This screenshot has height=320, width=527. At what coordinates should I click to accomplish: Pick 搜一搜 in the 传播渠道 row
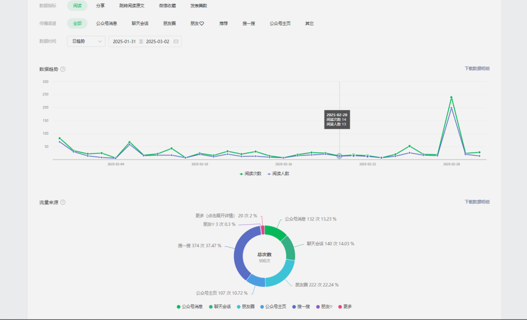coord(249,23)
